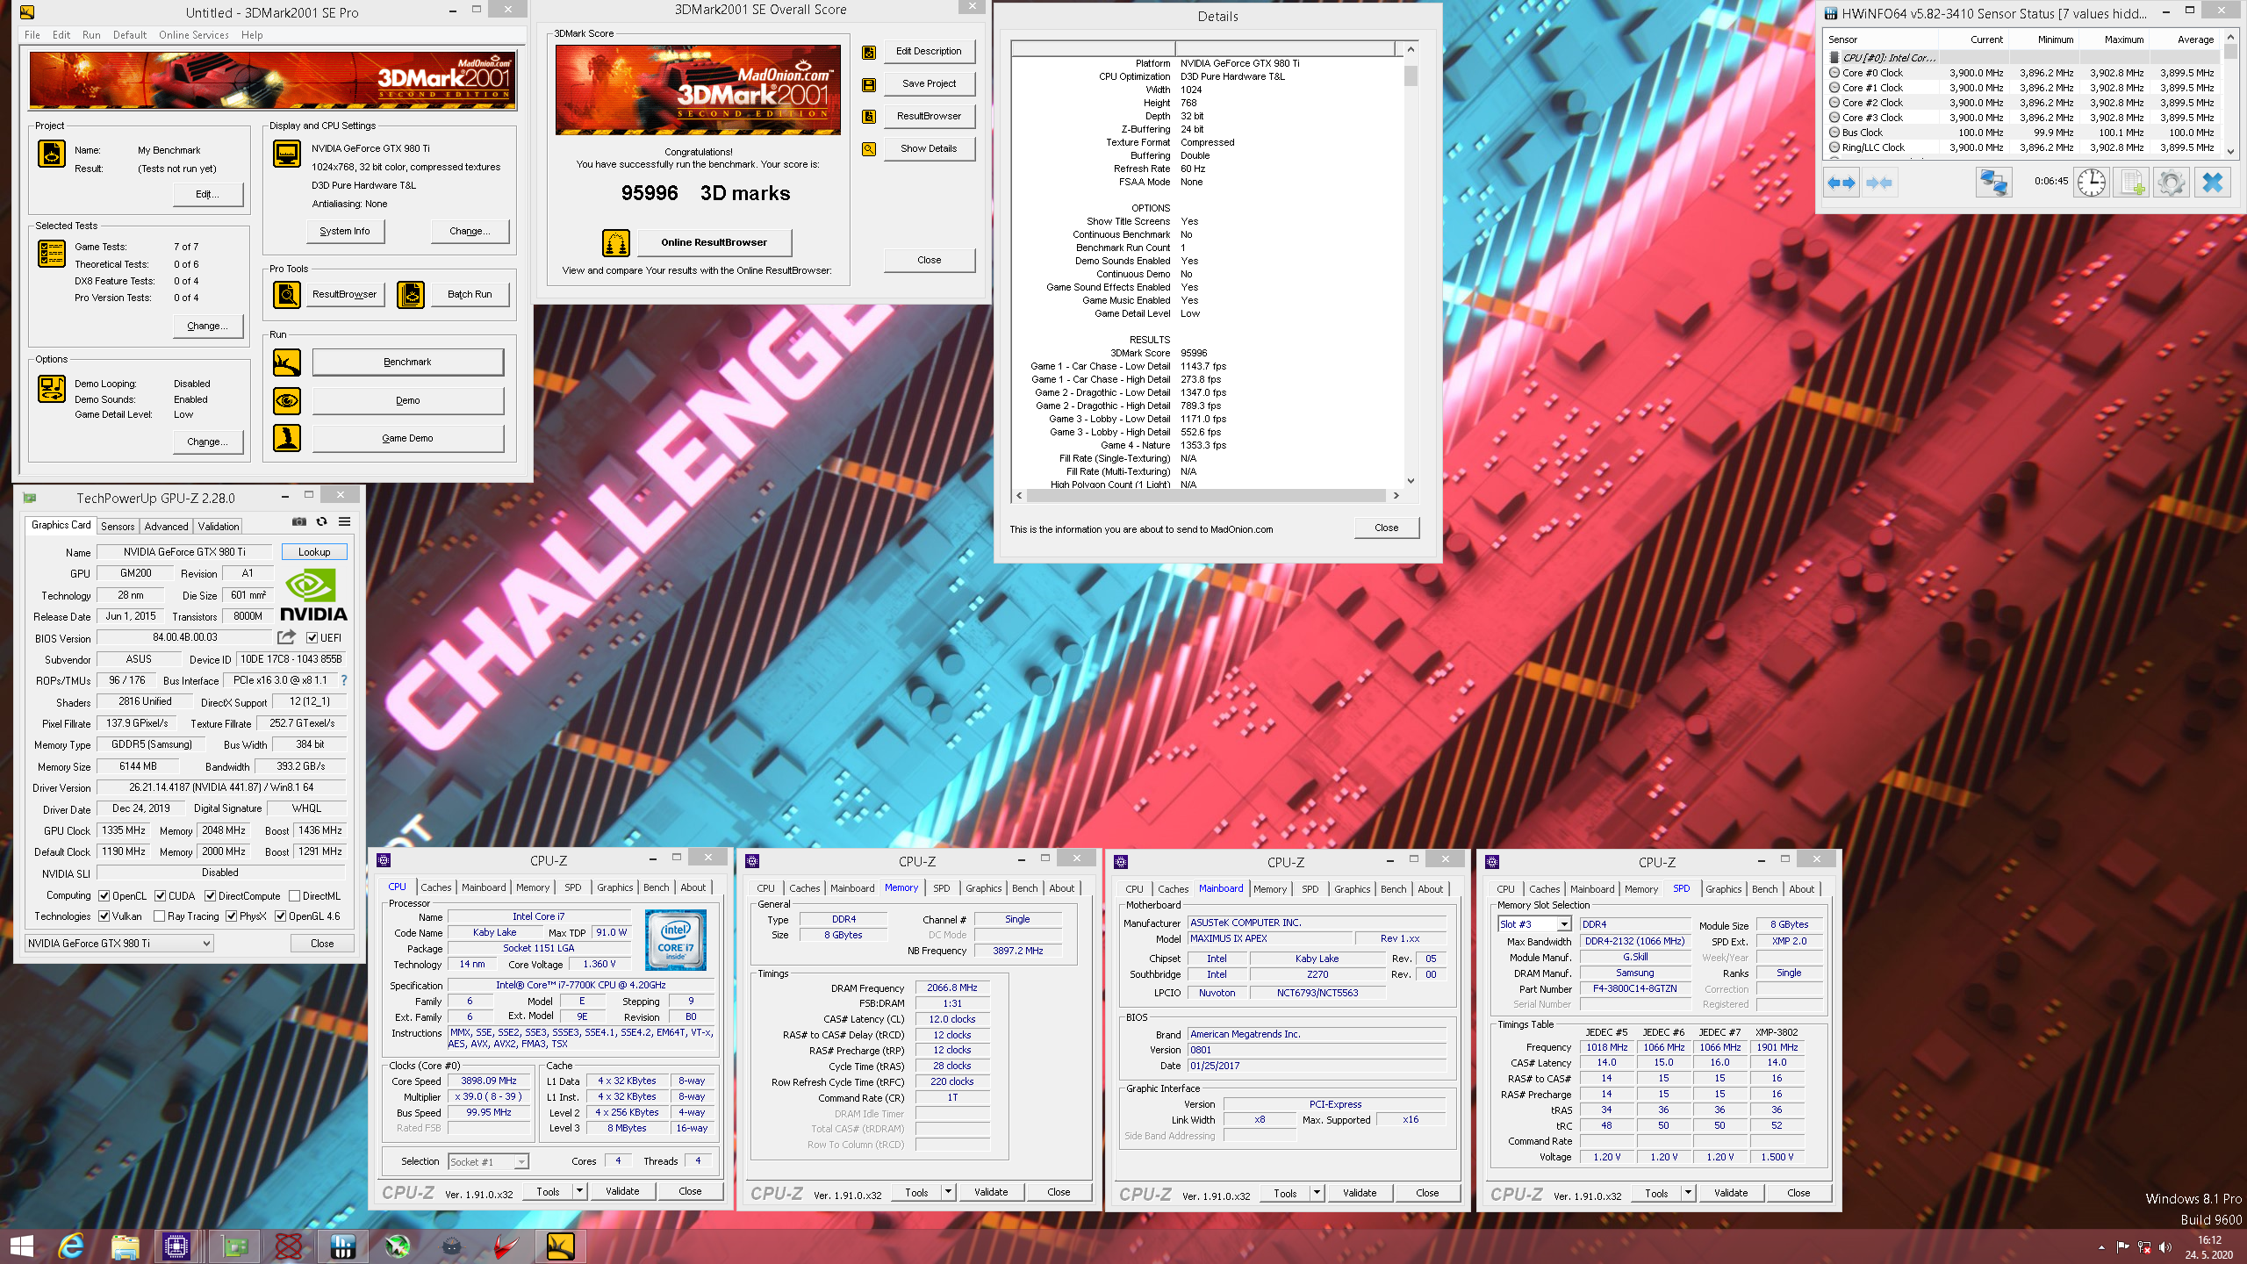Click 3DMark2001 yellow icon in taskbar
This screenshot has width=2247, height=1264.
[x=560, y=1246]
